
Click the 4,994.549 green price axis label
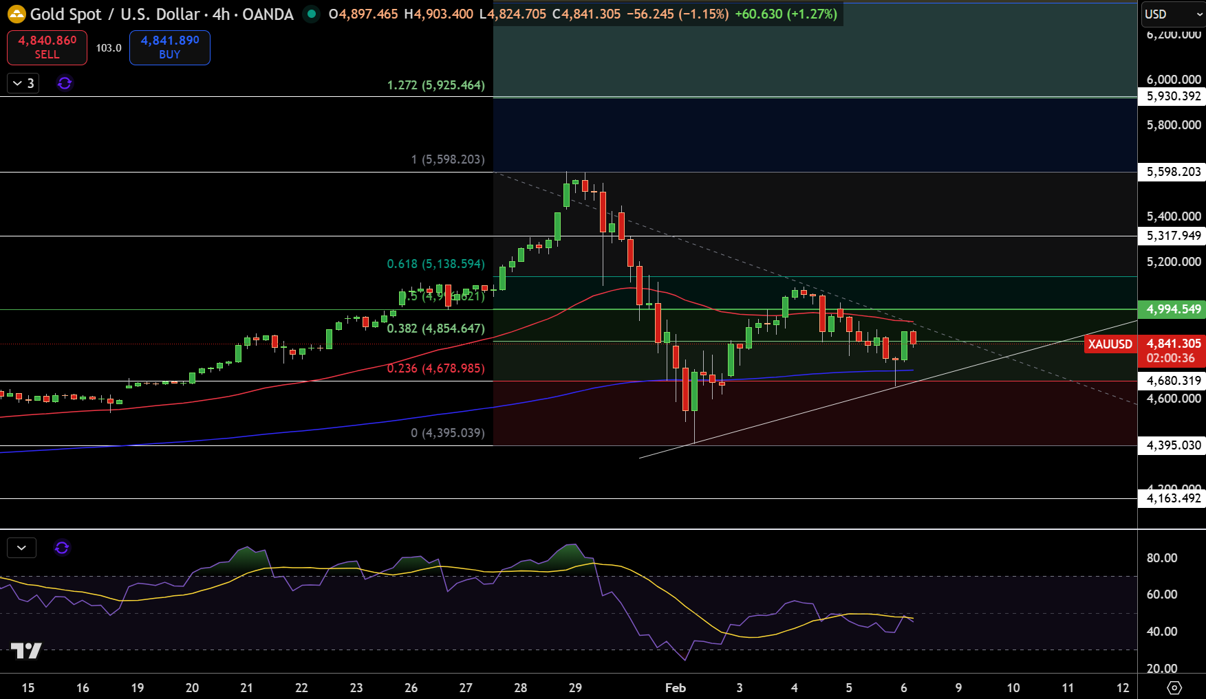[1172, 309]
